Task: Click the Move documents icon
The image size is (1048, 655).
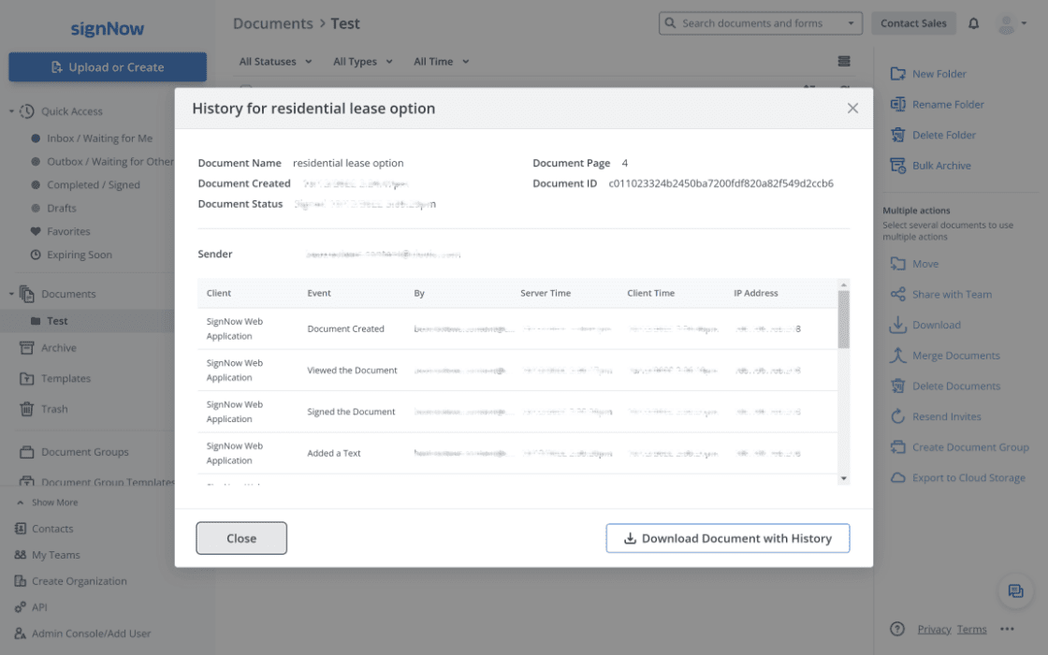Action: click(899, 263)
